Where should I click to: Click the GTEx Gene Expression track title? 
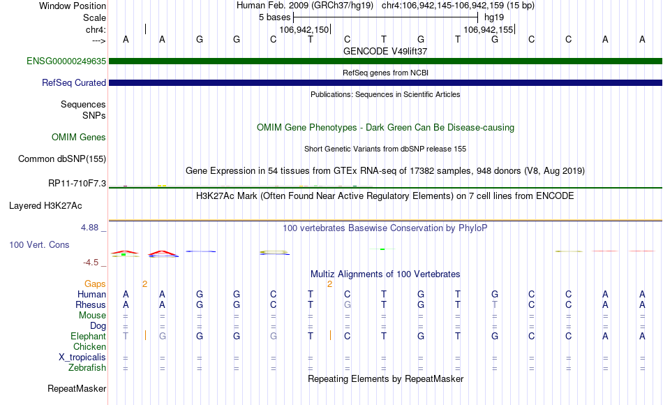[x=385, y=170]
